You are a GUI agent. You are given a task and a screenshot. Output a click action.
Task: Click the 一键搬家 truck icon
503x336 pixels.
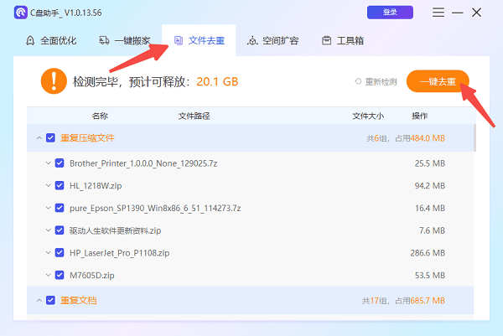point(104,40)
